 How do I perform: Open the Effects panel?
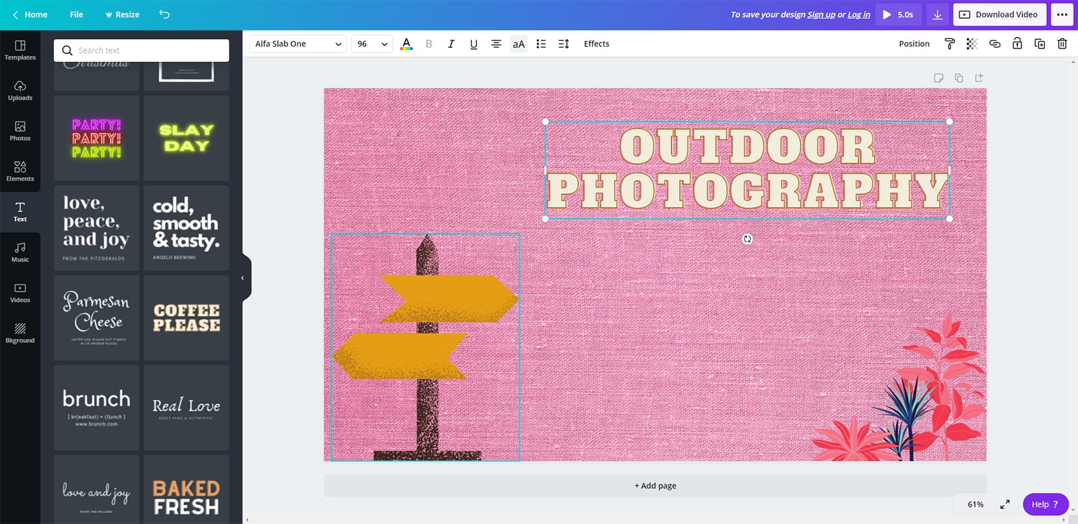click(596, 44)
